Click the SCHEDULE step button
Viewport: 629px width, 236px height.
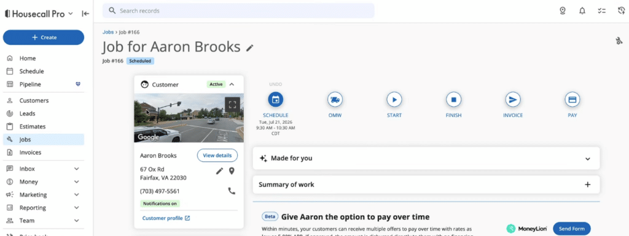[276, 99]
